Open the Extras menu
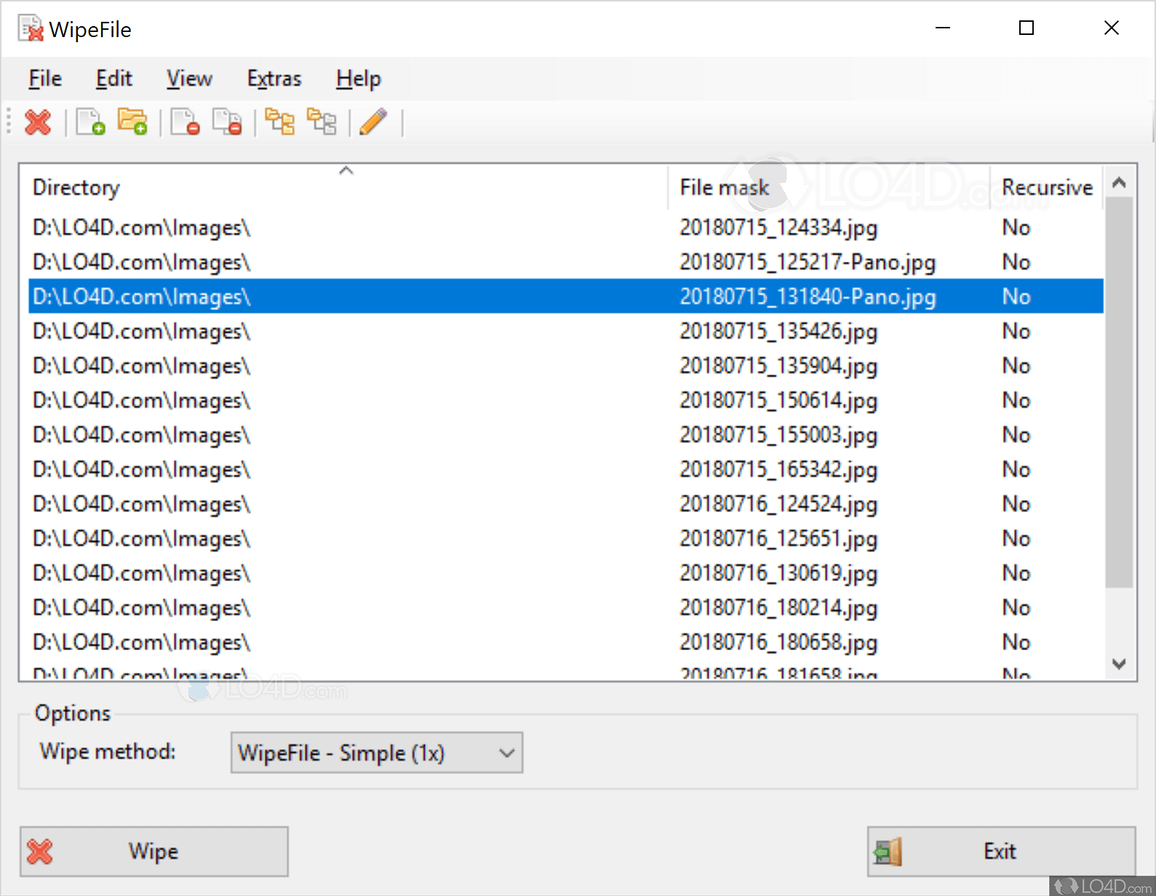This screenshot has height=896, width=1156. point(274,79)
